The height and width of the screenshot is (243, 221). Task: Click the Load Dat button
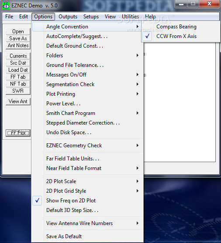pyautogui.click(x=18, y=70)
